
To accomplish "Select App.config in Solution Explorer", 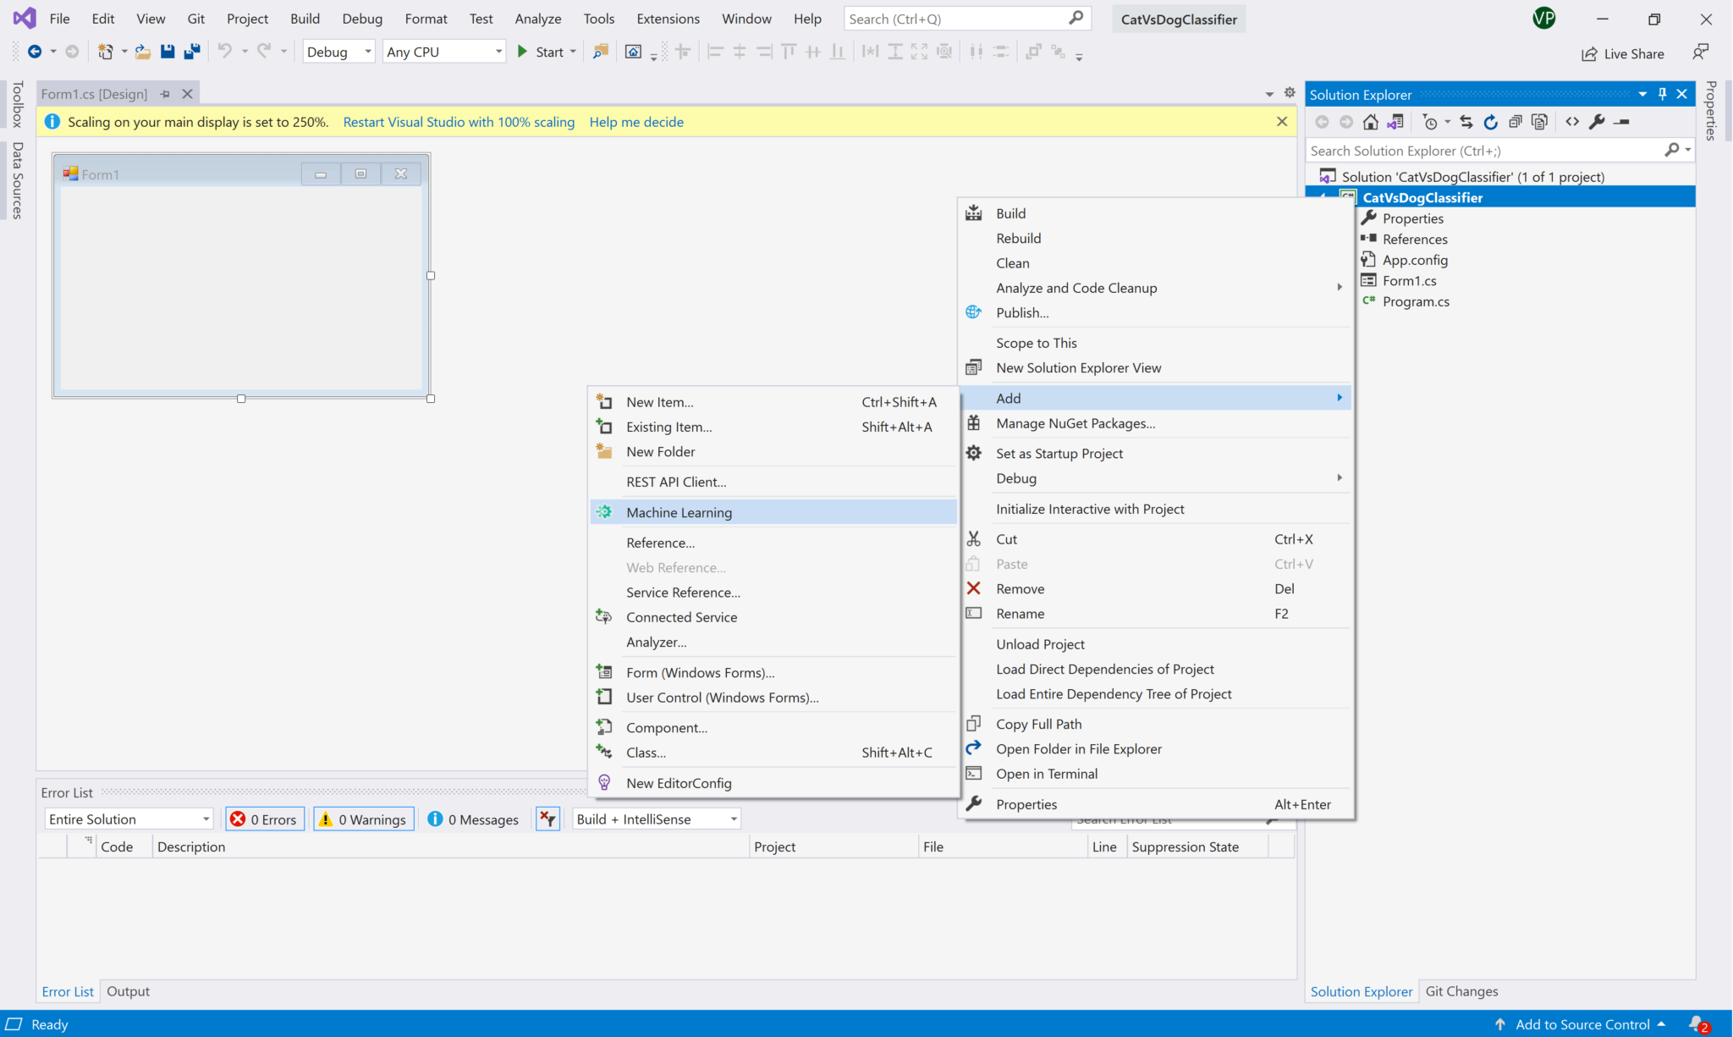I will click(1415, 260).
